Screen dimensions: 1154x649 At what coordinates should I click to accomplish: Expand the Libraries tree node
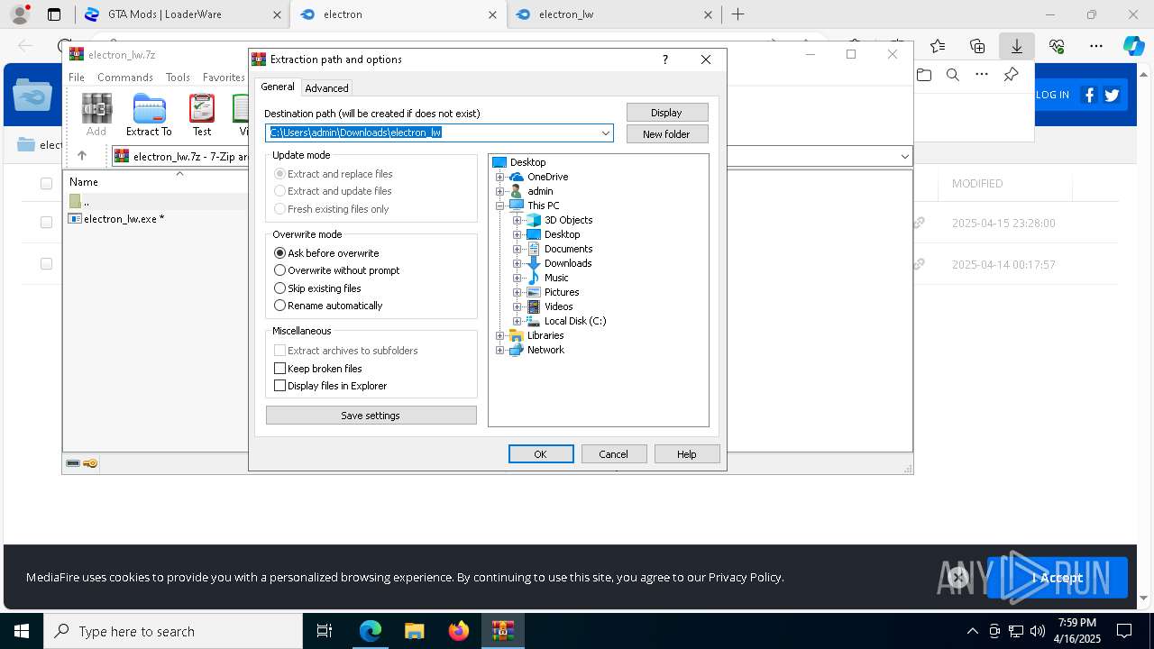[x=500, y=335]
